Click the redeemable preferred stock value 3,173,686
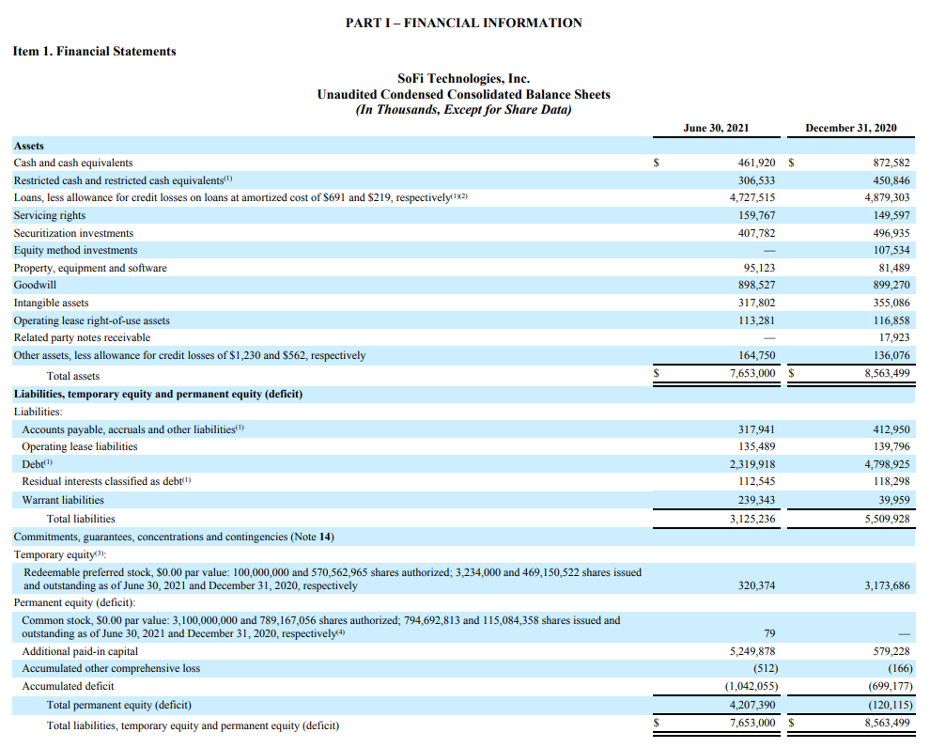 point(887,585)
